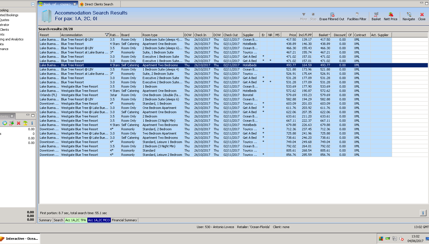This screenshot has height=244, width=429.
Task: Select the Apartment Two Bedrooms row priced 493.77
Action: (233, 65)
